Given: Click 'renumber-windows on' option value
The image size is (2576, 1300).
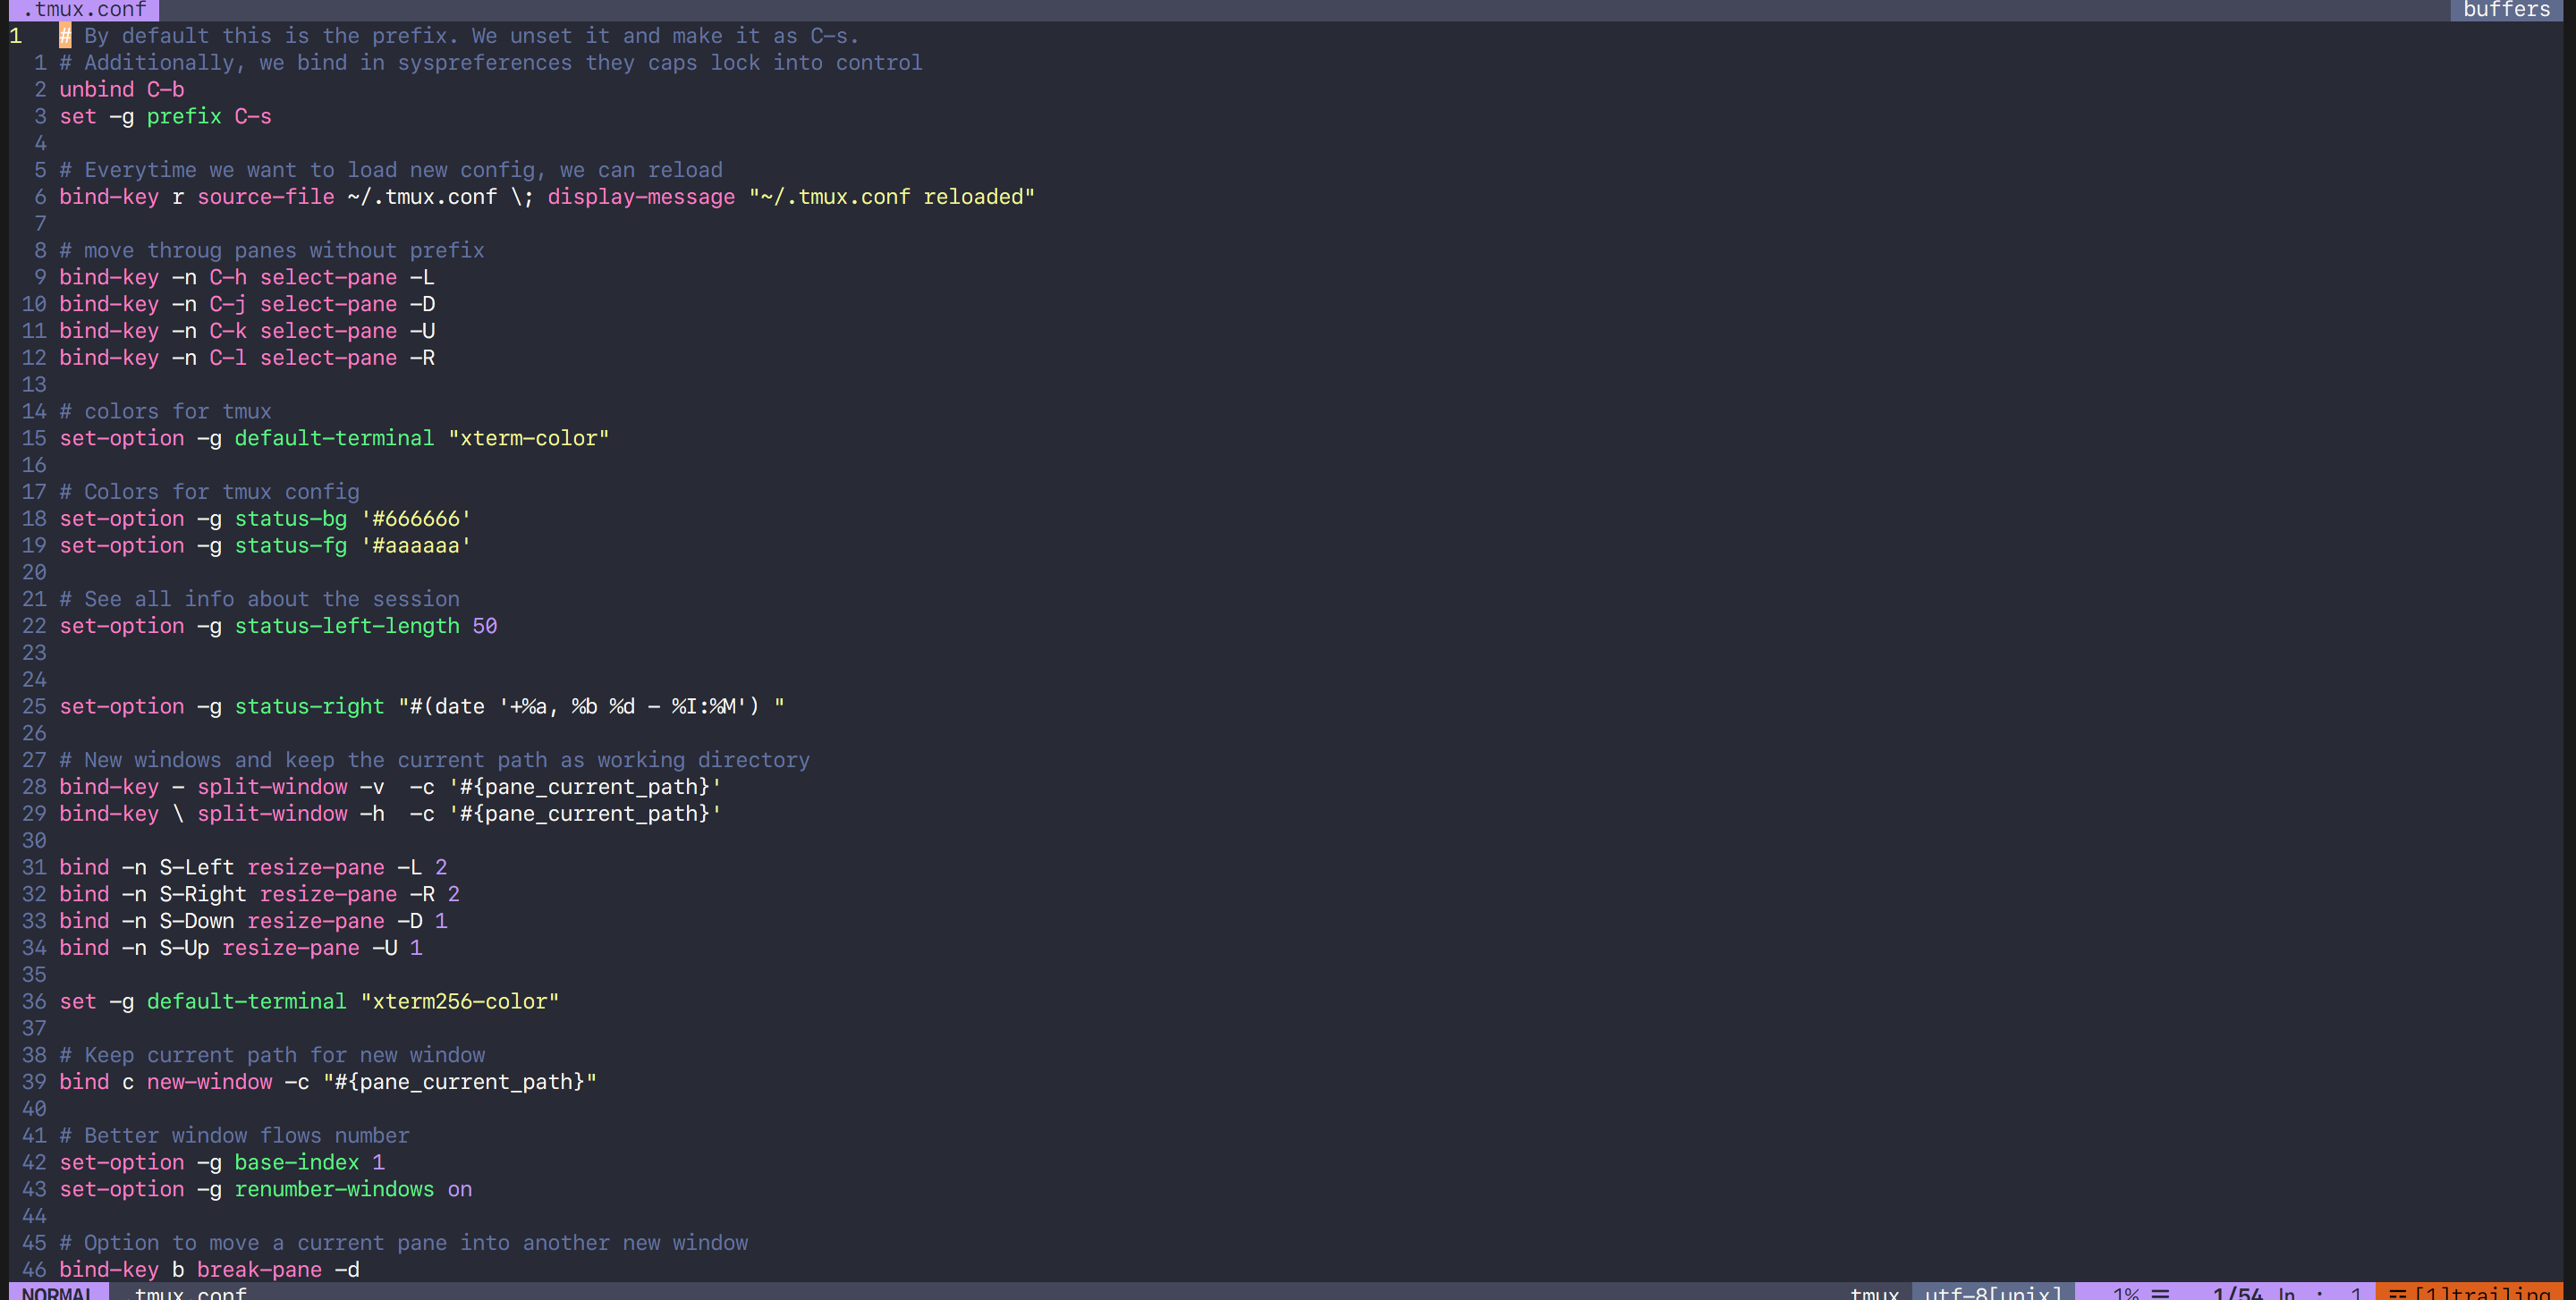Looking at the screenshot, I should [459, 1189].
